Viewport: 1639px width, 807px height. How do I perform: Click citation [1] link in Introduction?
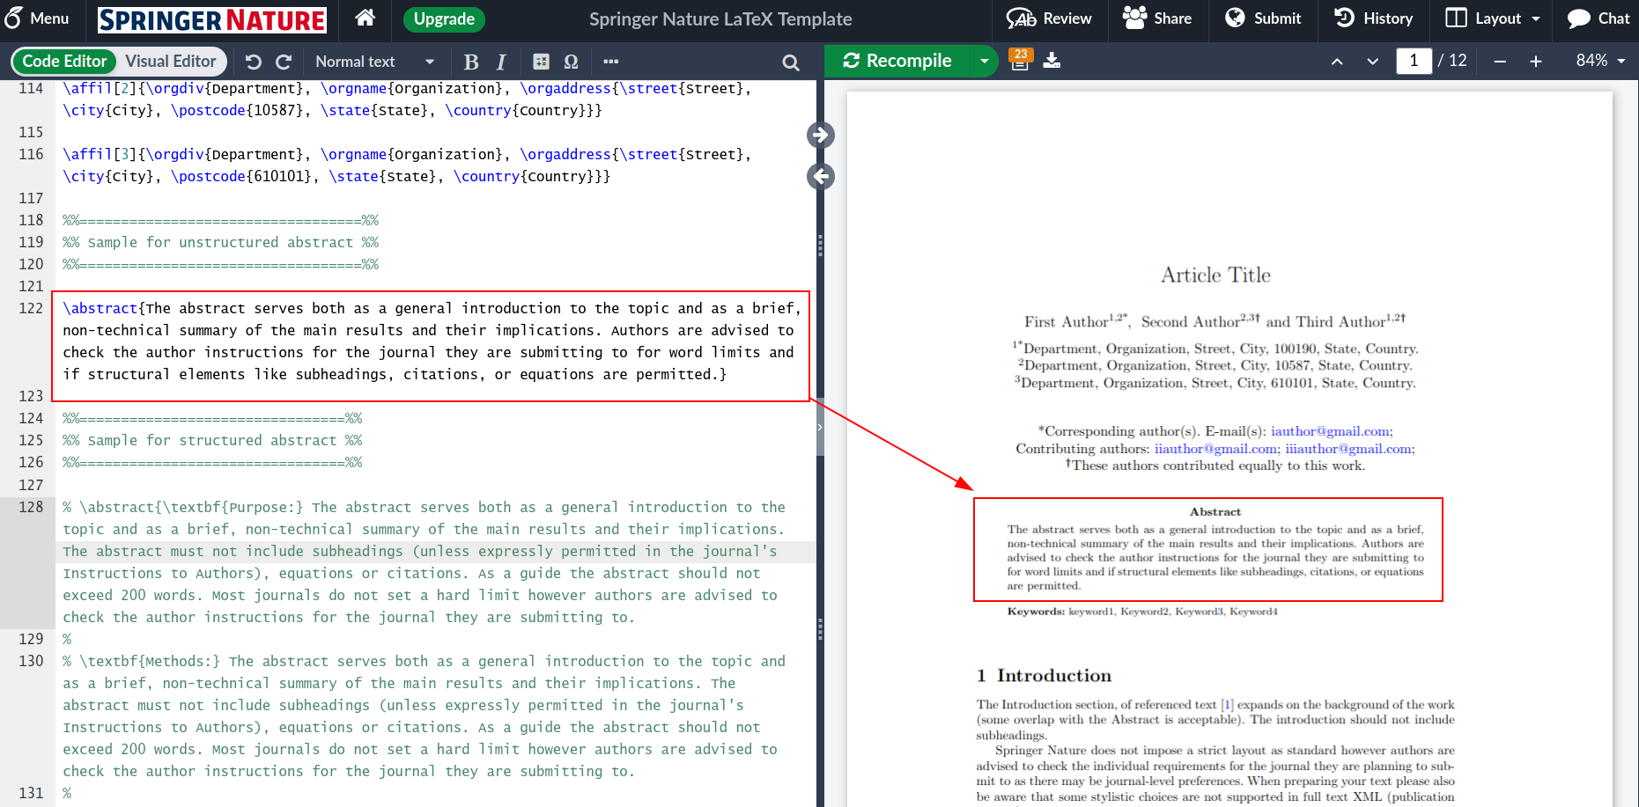tap(1227, 705)
